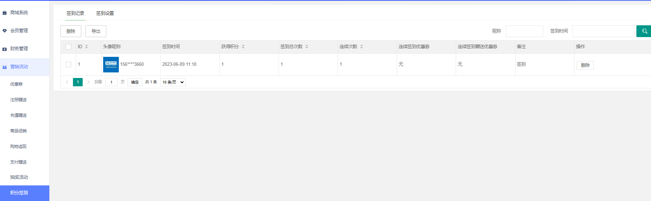This screenshot has height=201, width=651.
Task: Tick the checkbox for row ID 1
Action: click(68, 64)
